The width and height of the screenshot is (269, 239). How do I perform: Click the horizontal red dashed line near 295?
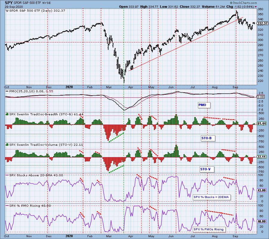[131, 42]
